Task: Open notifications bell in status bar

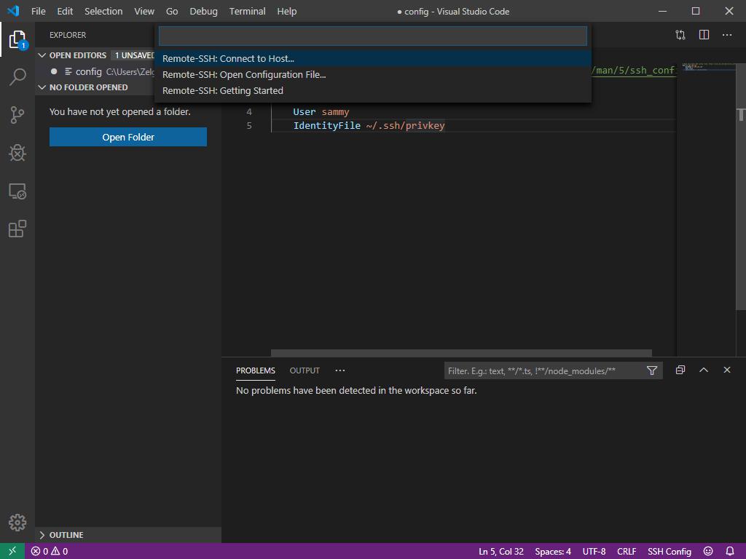Action: 729,551
